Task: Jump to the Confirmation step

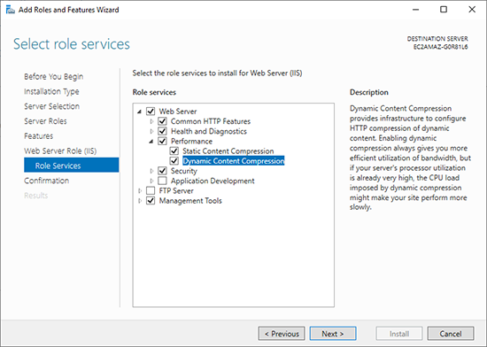Action: pyautogui.click(x=47, y=181)
